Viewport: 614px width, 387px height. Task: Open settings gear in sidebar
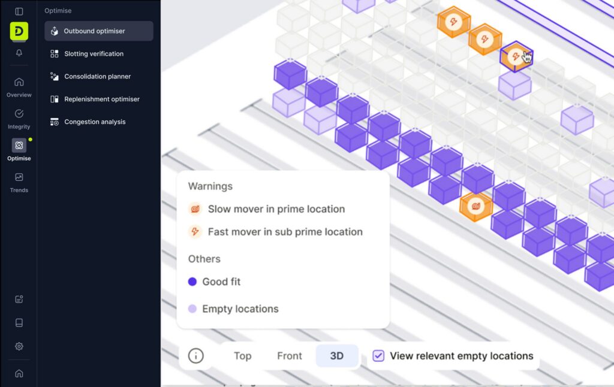tap(19, 346)
